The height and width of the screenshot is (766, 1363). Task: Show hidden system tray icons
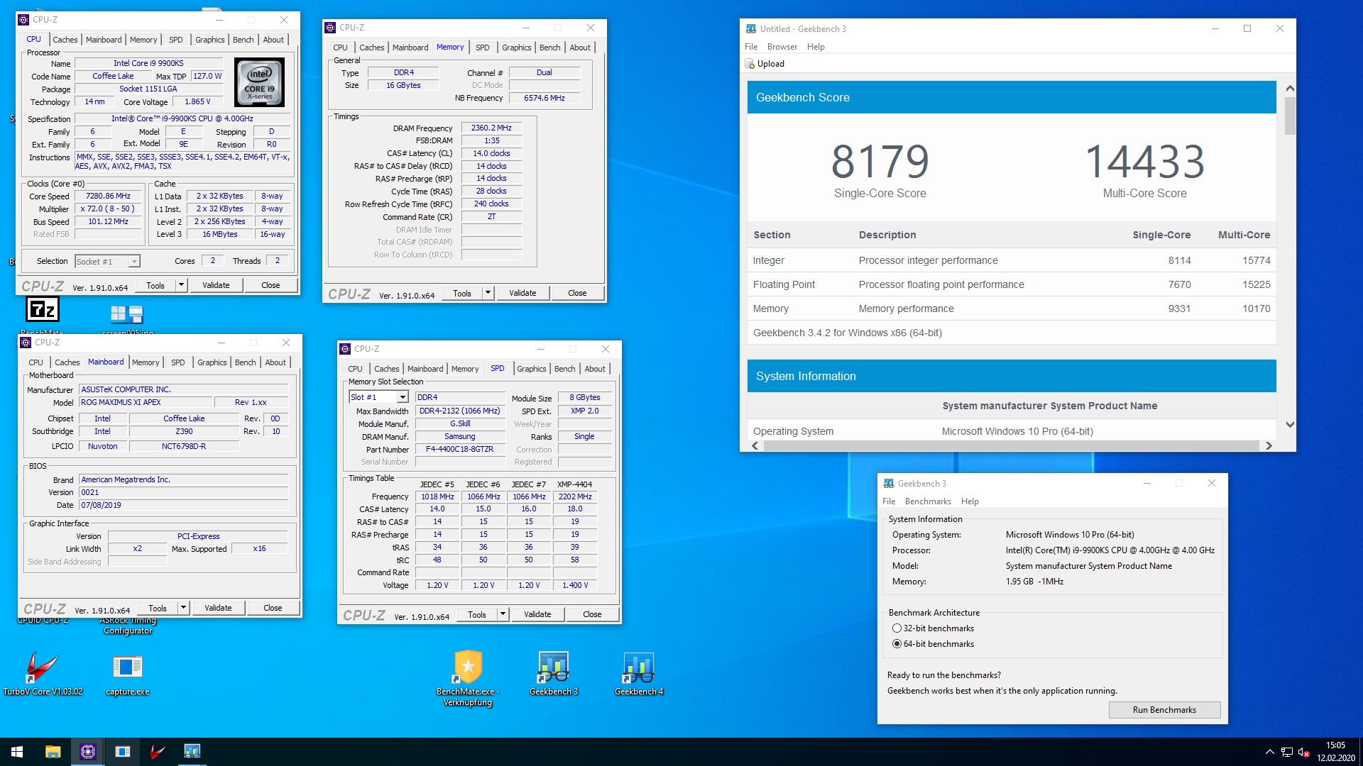[1269, 752]
